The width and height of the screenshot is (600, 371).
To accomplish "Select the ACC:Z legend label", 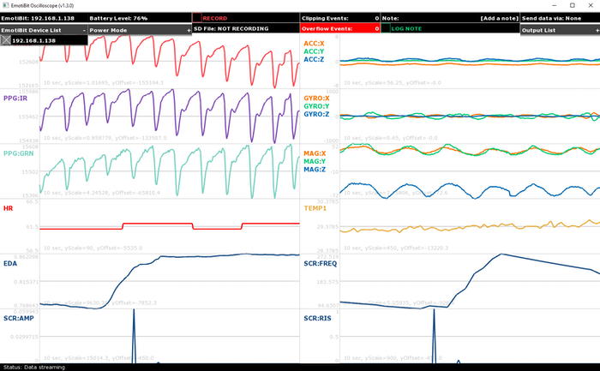I will [314, 59].
